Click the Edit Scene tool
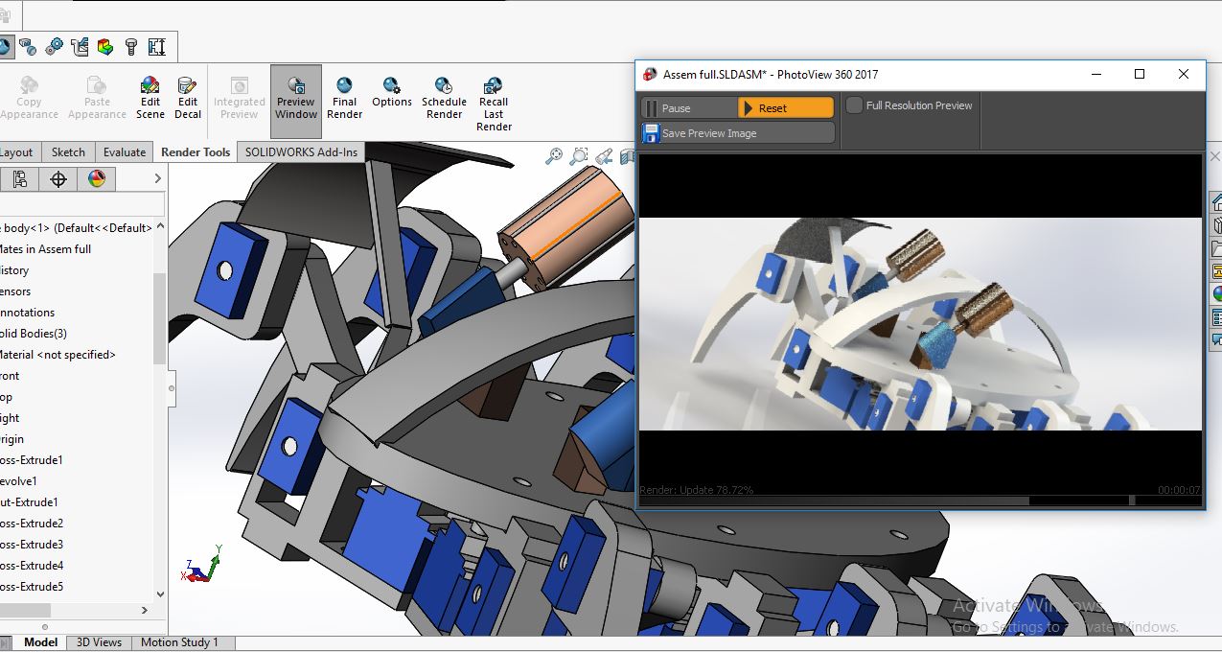Image resolution: width=1222 pixels, height=652 pixels. tap(150, 98)
